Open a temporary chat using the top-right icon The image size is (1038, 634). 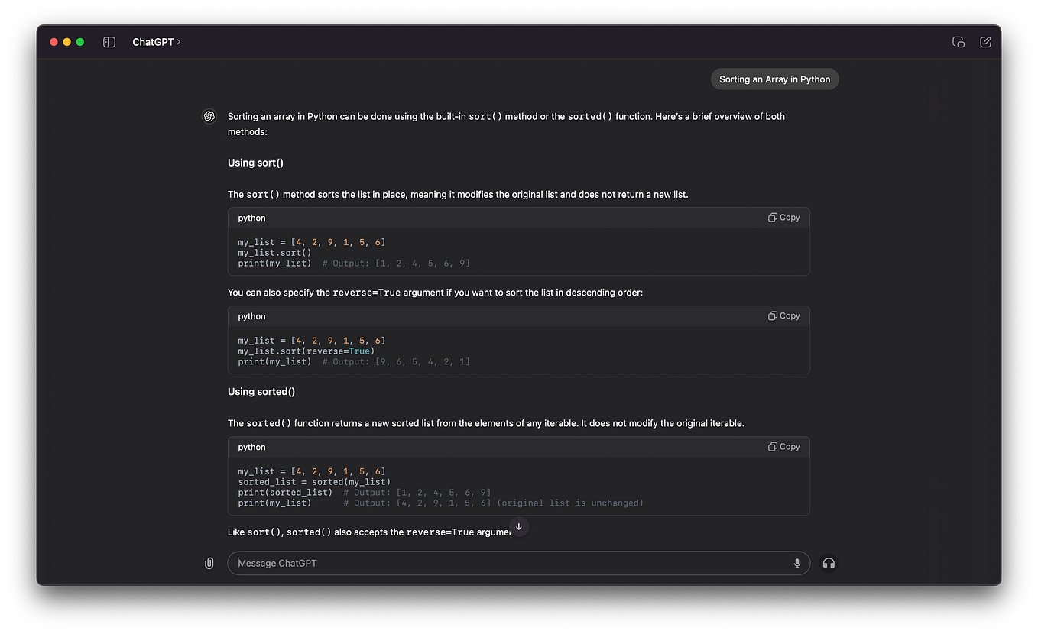pyautogui.click(x=959, y=42)
